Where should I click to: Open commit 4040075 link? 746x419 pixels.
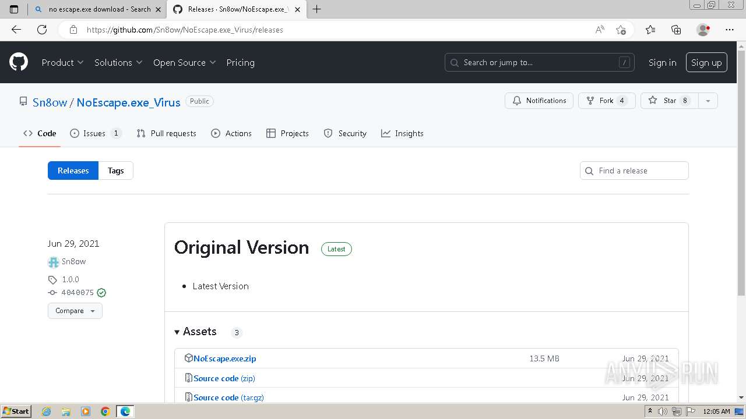click(x=78, y=293)
